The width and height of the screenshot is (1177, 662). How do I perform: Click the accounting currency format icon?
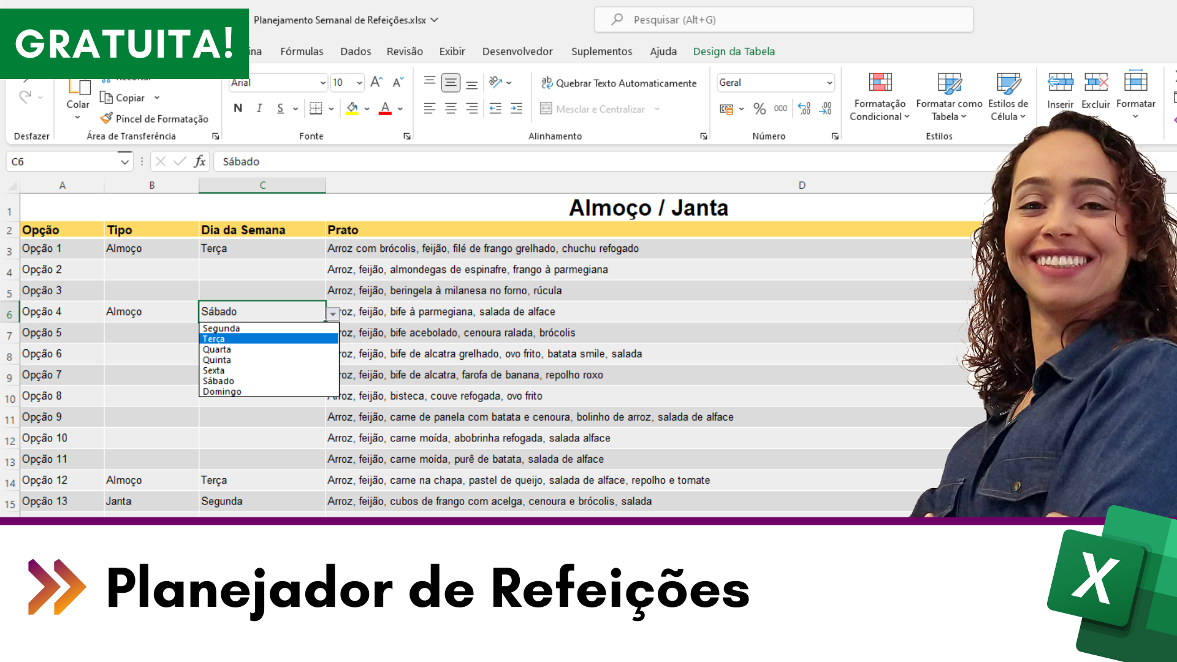point(726,109)
